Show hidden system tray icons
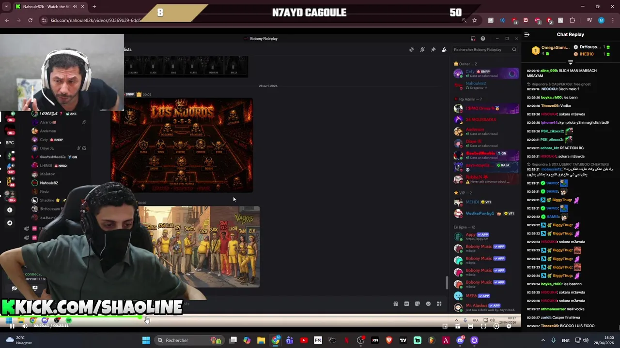Screen dimensions: 620x348 click(543, 340)
